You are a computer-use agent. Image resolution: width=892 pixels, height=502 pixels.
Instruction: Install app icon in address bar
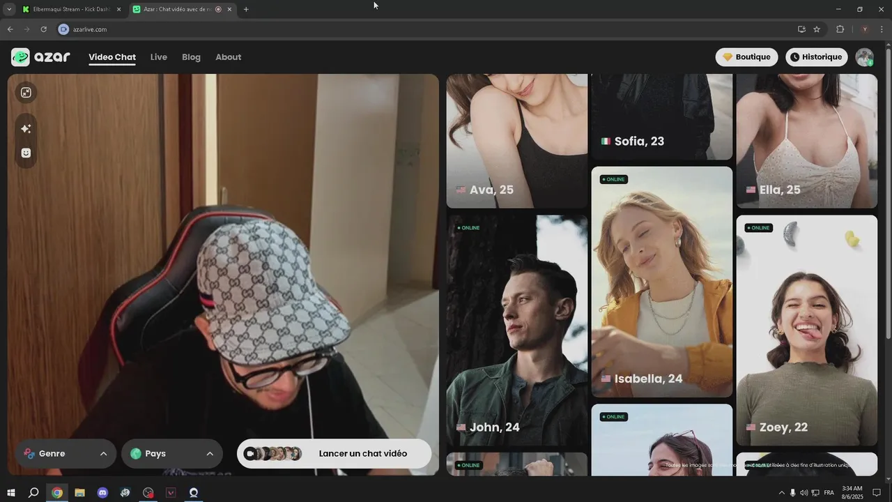(x=801, y=29)
